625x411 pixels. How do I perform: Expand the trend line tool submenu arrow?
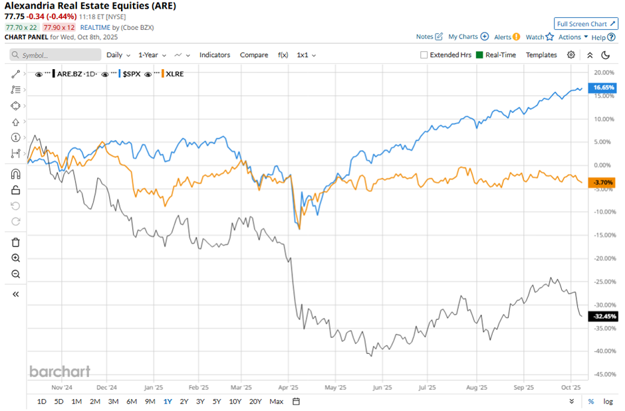(x=25, y=74)
